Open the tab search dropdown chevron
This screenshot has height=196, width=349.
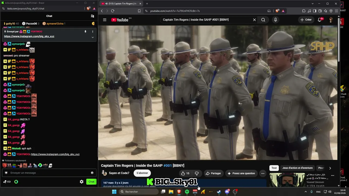(312, 4)
